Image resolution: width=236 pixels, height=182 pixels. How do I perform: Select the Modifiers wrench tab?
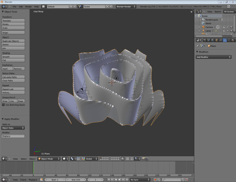(225, 40)
